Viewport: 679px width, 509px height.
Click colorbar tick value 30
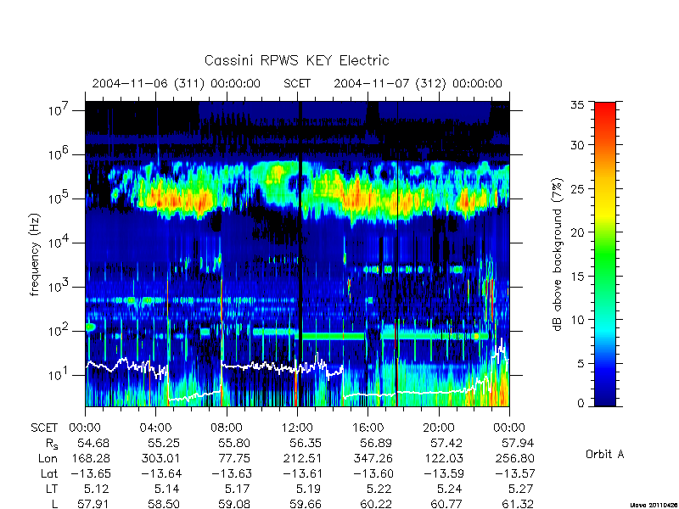pos(577,144)
